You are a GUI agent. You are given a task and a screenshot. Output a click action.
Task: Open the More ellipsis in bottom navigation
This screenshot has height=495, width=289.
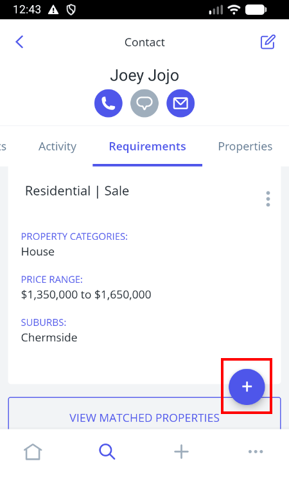pyautogui.click(x=256, y=452)
